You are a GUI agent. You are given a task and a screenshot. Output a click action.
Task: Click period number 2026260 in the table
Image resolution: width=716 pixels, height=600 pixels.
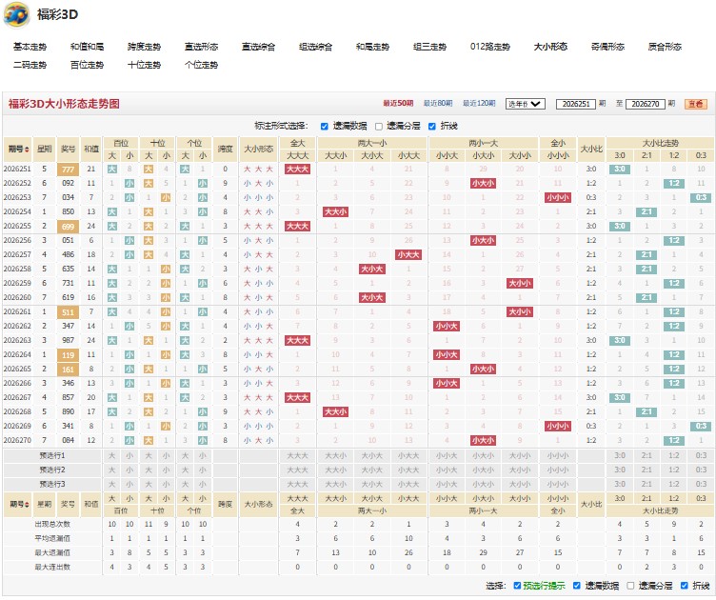17,298
